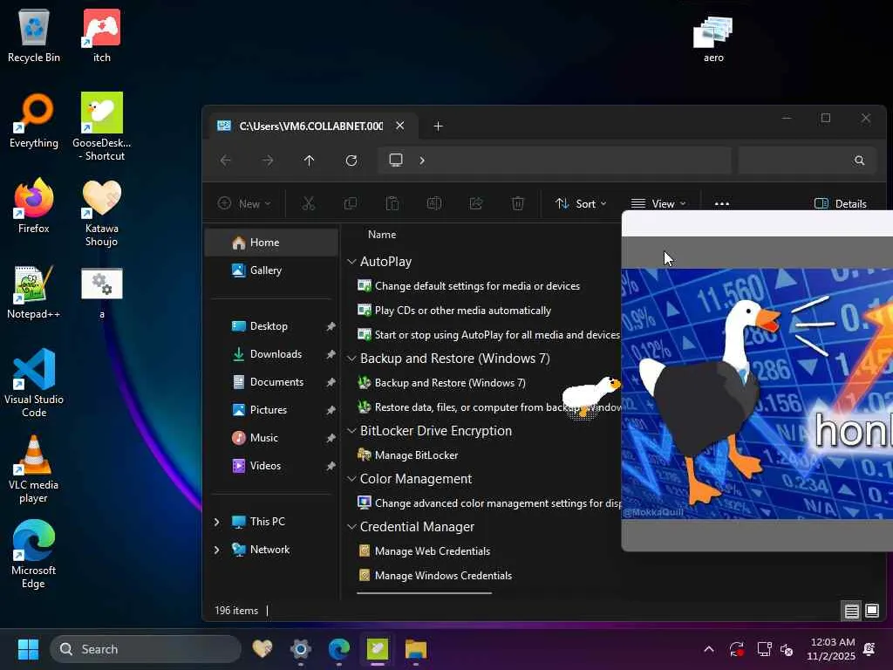This screenshot has width=893, height=670.
Task: Open Microsoft Edge desktop shortcut
Action: point(34,554)
